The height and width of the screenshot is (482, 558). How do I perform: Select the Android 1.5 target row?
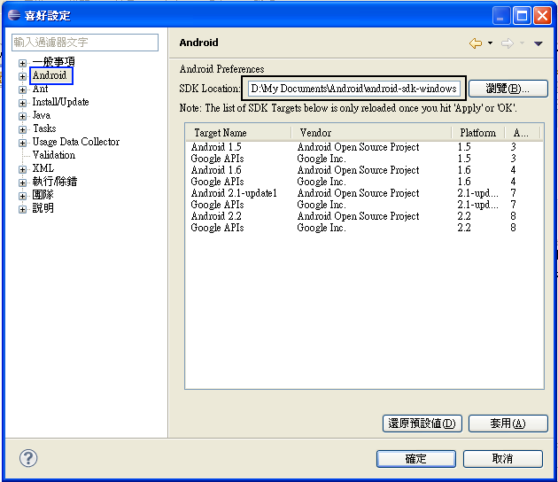(x=364, y=147)
